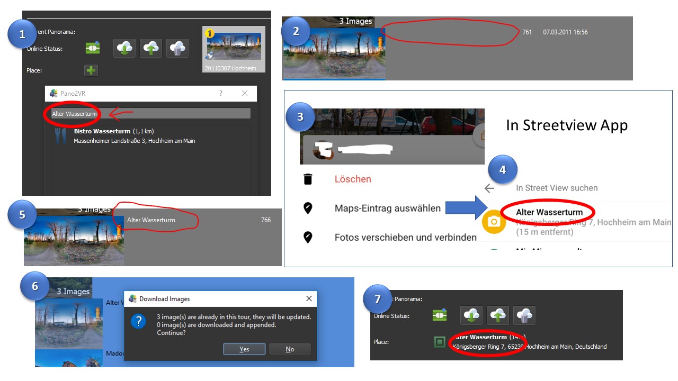
Task: Click the green square Place icon beside Königsberger Ring 7
Action: coord(440,342)
